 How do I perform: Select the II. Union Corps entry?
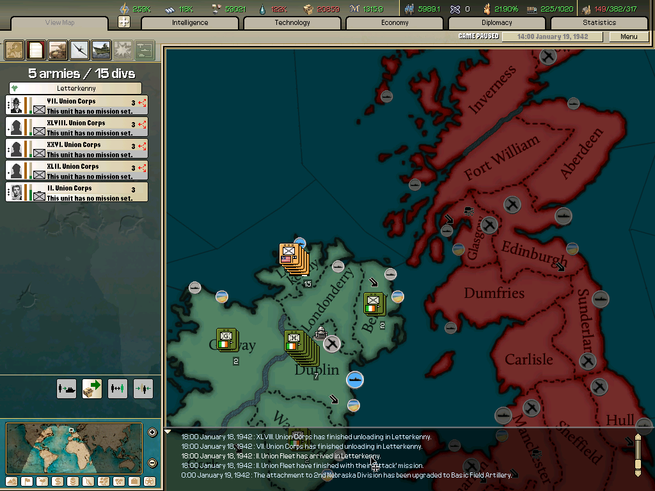pos(76,191)
